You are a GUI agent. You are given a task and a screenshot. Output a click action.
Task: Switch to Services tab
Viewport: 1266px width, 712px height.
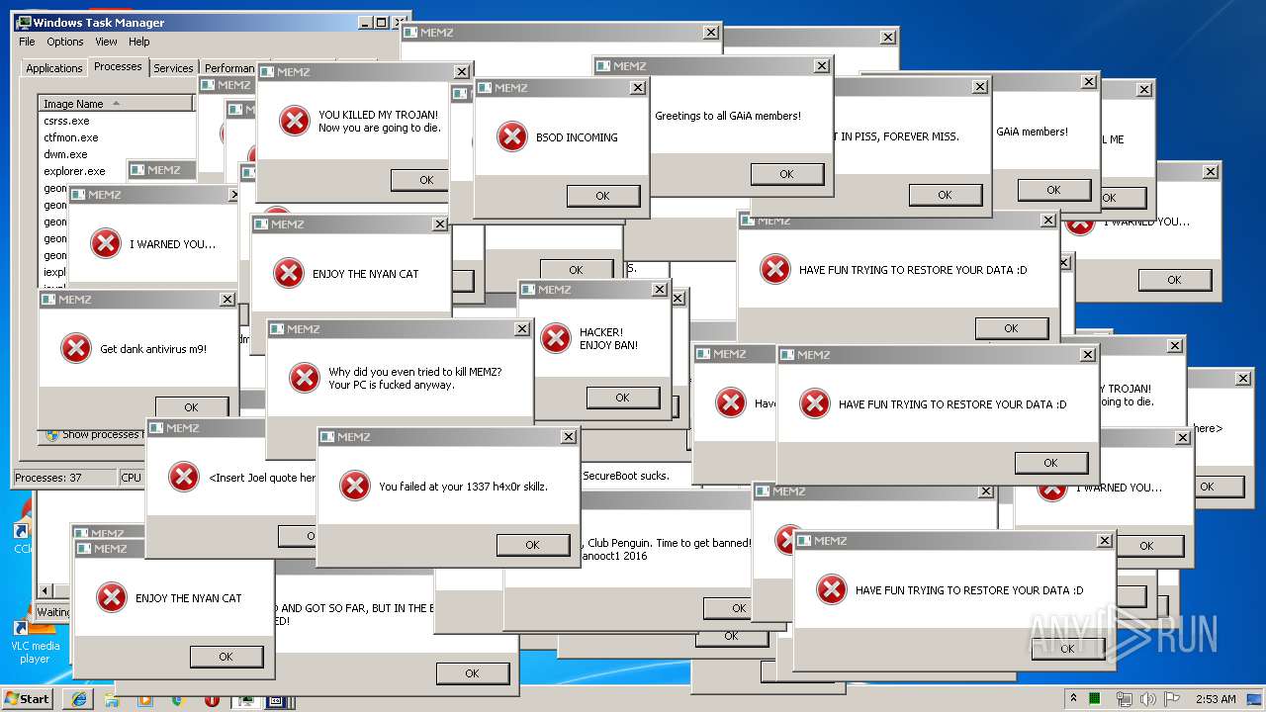coord(173,68)
